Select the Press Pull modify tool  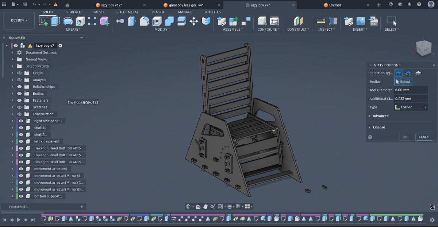[120, 21]
